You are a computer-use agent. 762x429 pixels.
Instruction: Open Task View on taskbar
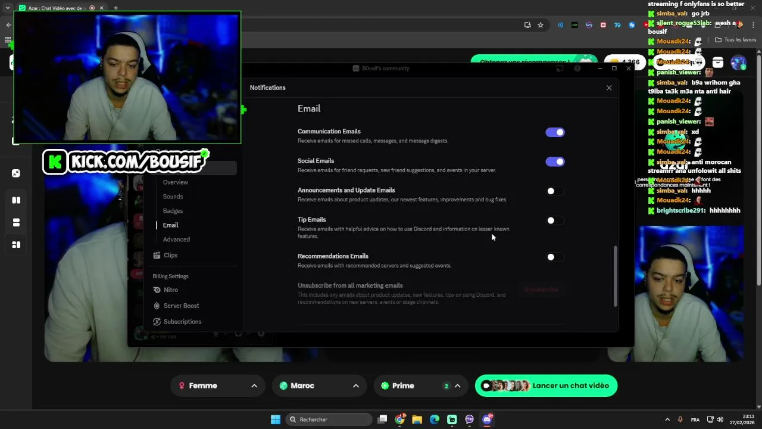(x=383, y=419)
